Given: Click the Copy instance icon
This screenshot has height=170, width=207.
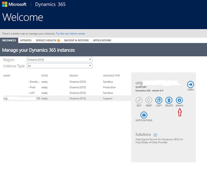Looking at the screenshot, I should (159, 100).
